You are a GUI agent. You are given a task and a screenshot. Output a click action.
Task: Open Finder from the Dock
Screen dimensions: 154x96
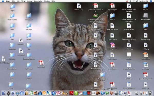pos(4,93)
